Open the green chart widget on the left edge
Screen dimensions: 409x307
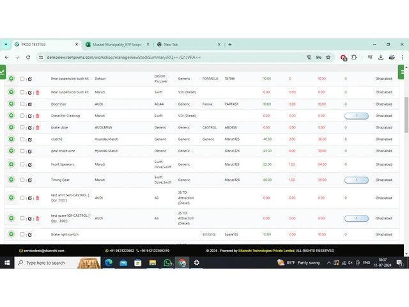point(3,72)
